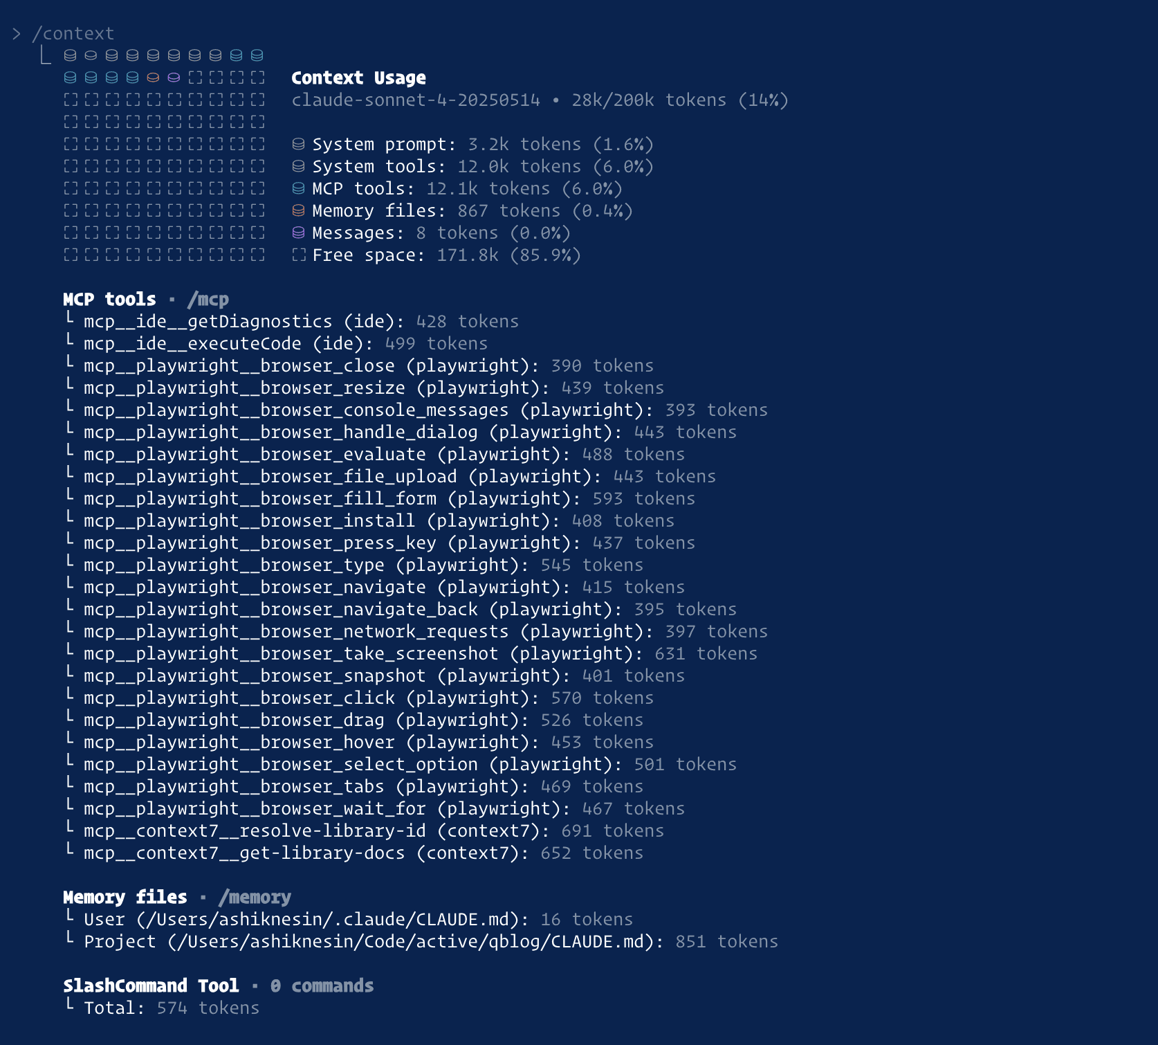Click the User CLAUDE.md memory file row
1158x1045 pixels.
pos(349,920)
